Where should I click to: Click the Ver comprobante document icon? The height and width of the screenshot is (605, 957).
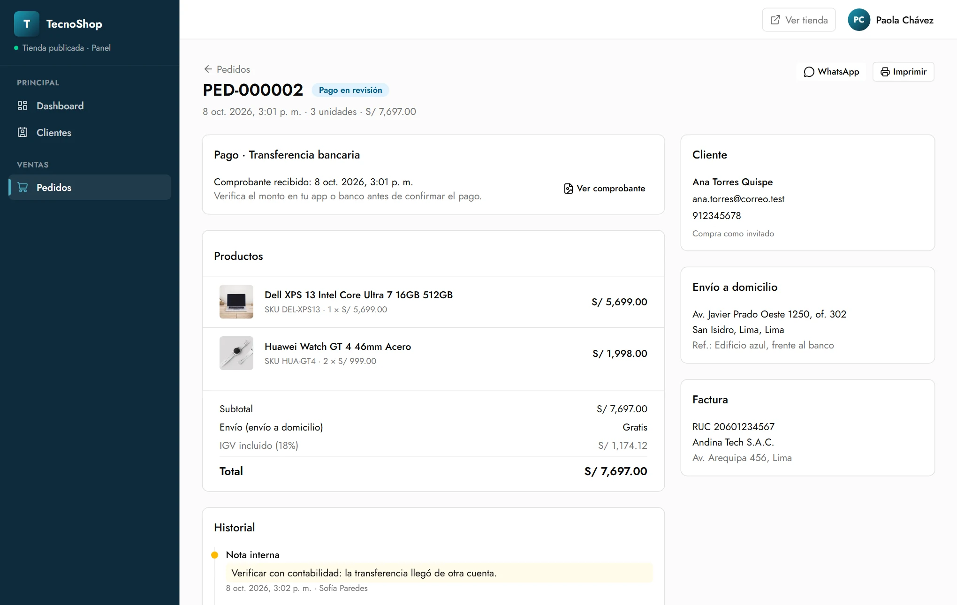[x=568, y=189]
